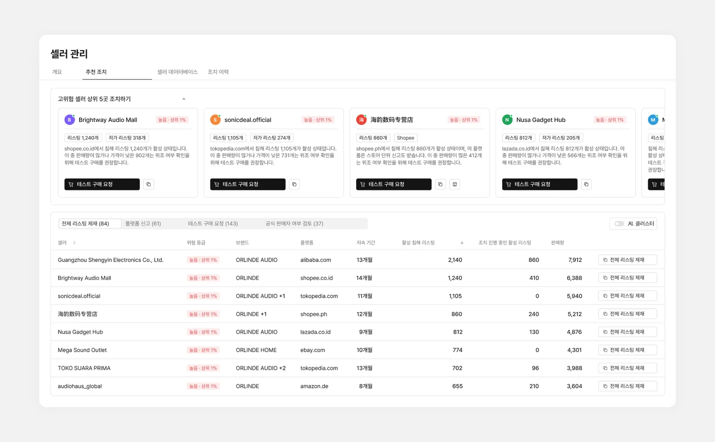Select 전체 리스팅 제재 (84) filter tab
The width and height of the screenshot is (715, 442).
(90, 224)
